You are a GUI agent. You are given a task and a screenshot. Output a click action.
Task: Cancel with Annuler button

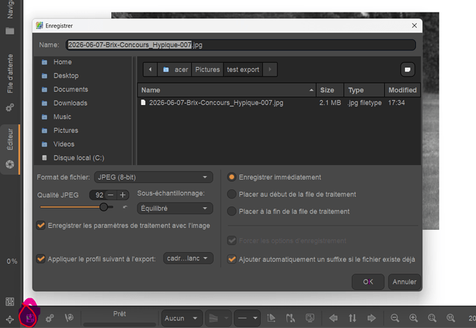[404, 282]
